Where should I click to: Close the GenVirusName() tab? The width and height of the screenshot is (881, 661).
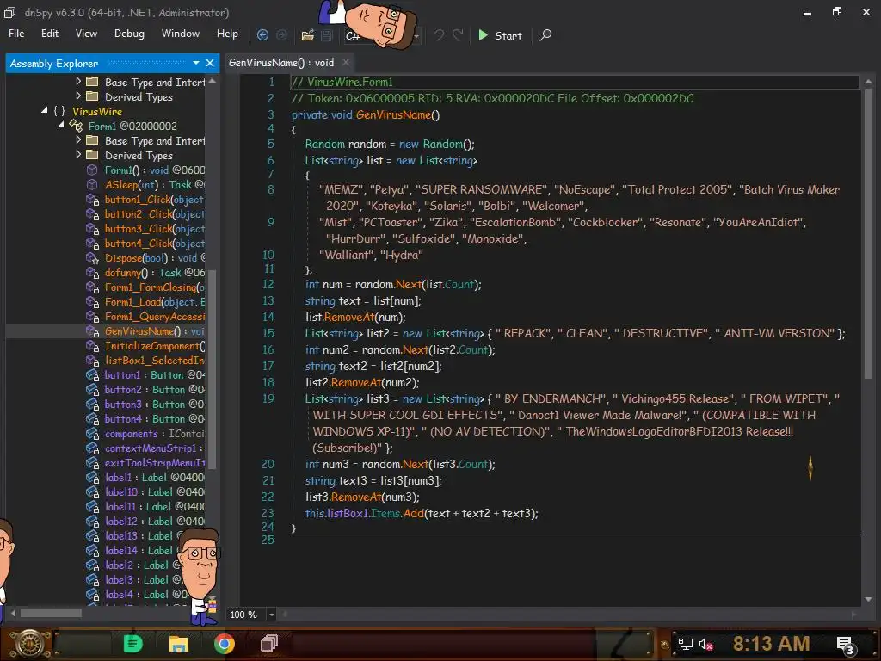click(x=346, y=62)
